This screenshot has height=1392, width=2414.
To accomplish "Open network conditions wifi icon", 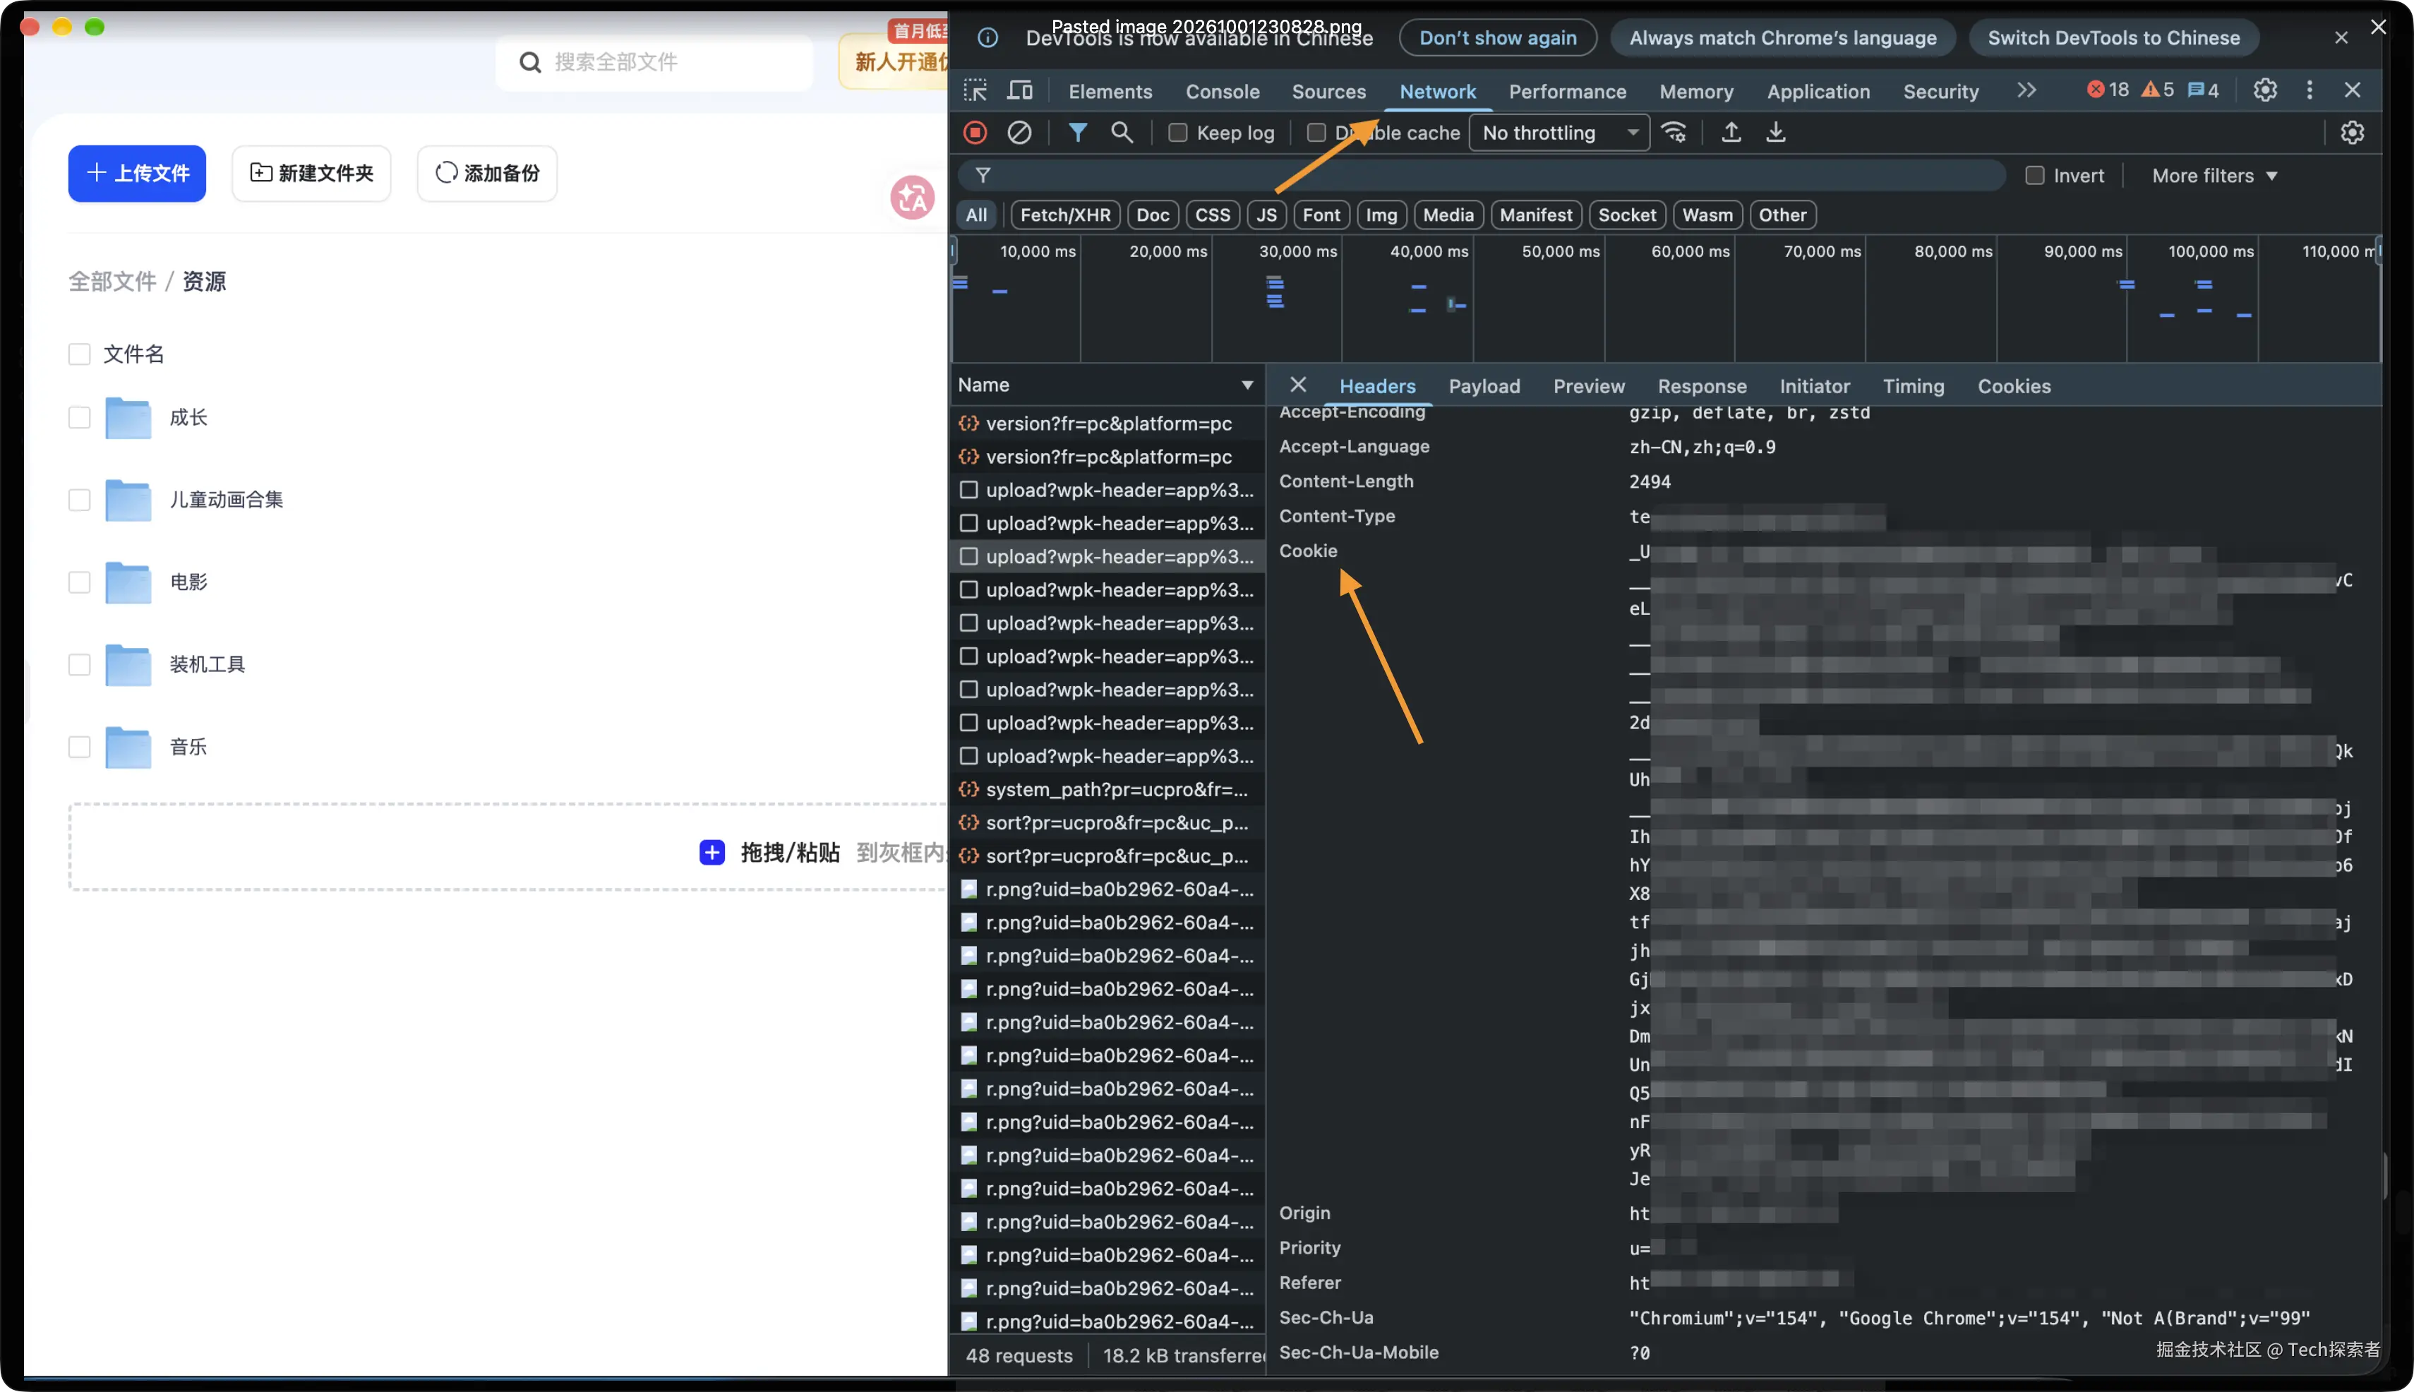I will [1674, 133].
